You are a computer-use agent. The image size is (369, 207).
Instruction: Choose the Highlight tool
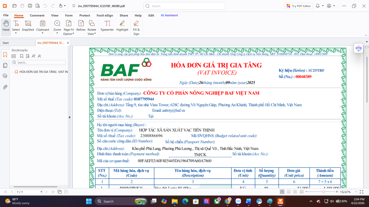(122, 26)
